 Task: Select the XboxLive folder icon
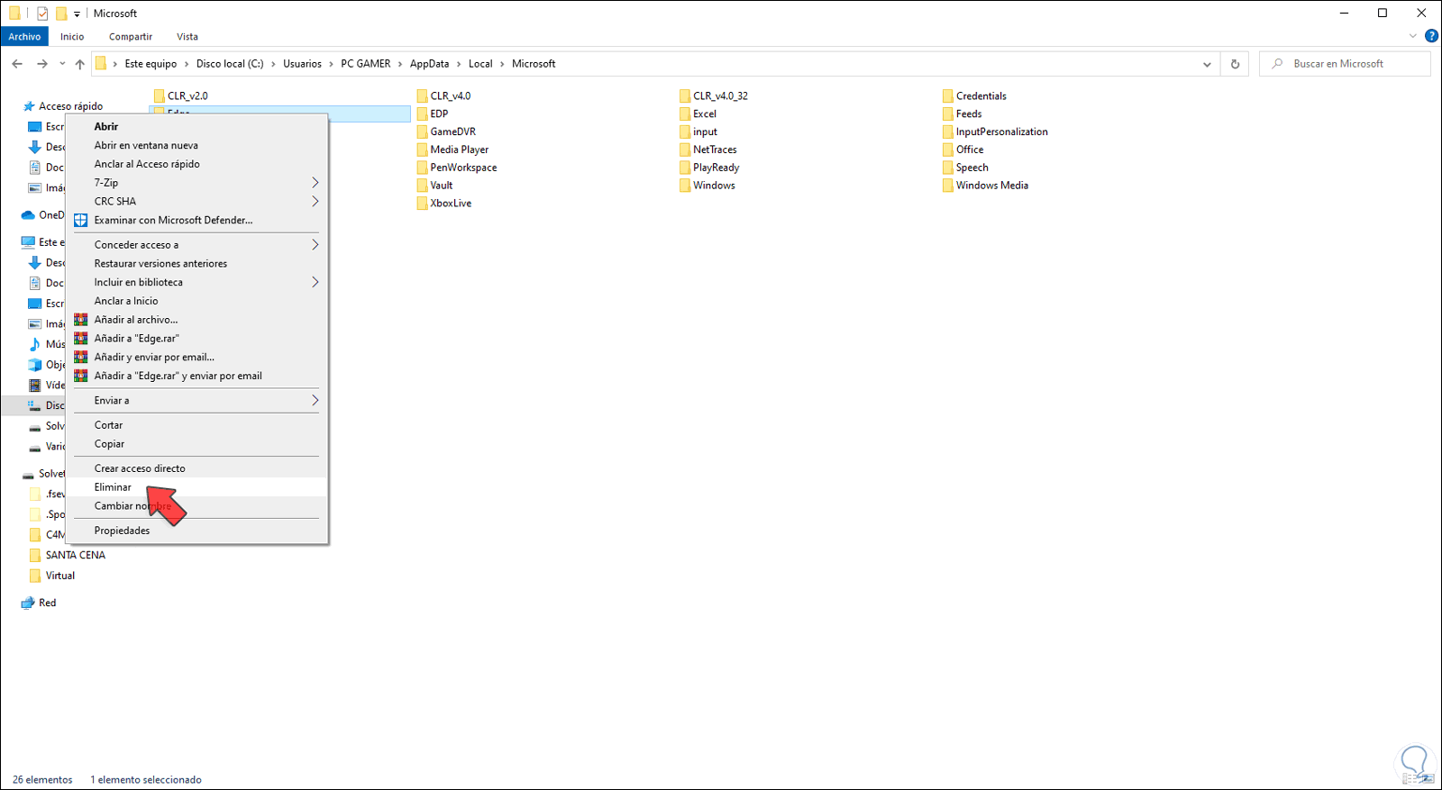coord(423,204)
